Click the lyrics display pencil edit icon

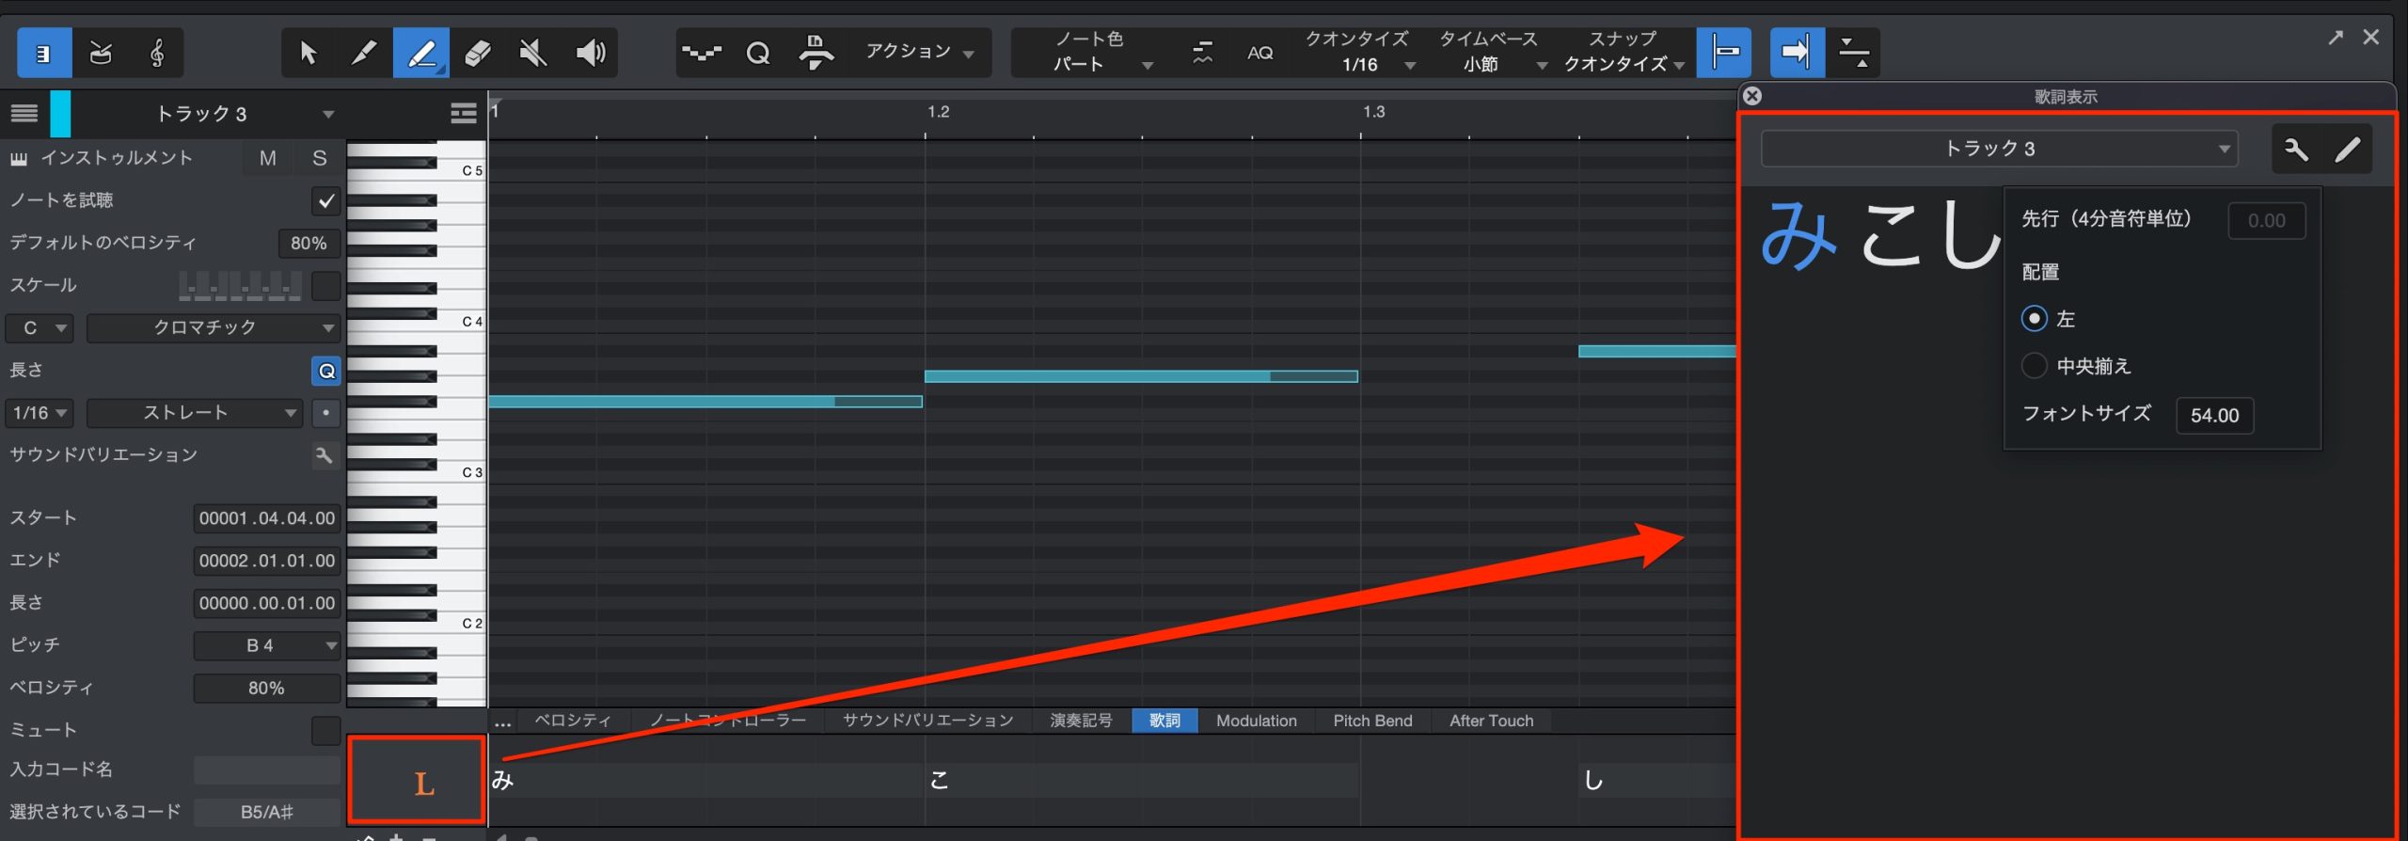click(2348, 149)
